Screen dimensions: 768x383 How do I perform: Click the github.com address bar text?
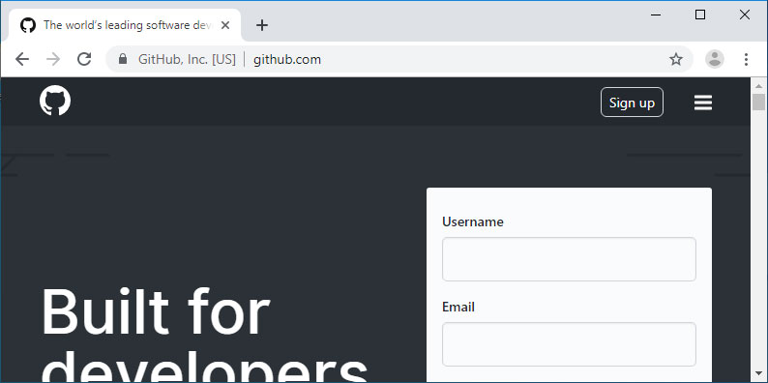[287, 59]
